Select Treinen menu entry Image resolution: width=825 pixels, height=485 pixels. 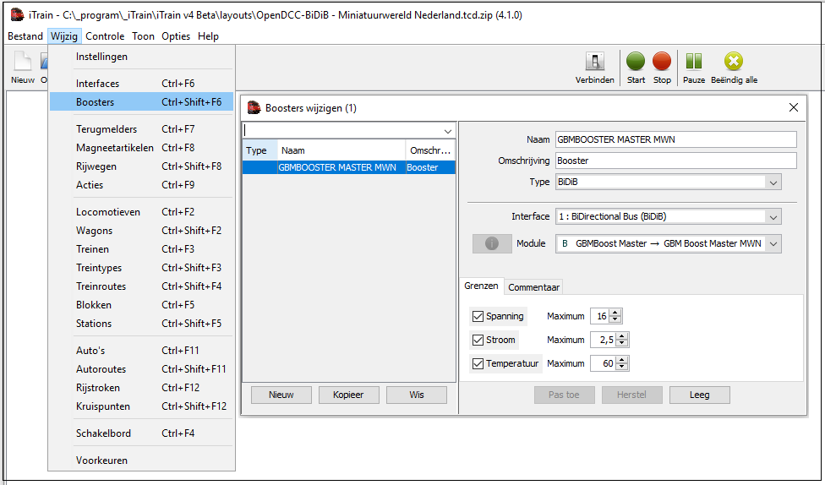141,248
